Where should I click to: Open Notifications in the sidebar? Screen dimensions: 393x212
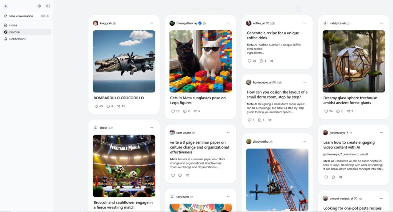click(27, 39)
